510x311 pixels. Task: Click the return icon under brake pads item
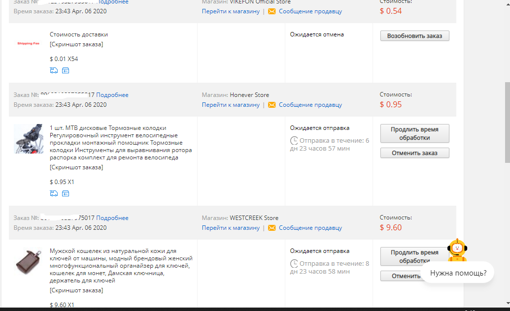pos(66,193)
